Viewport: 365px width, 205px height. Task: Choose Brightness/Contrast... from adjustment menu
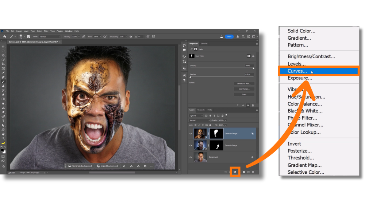pos(311,56)
